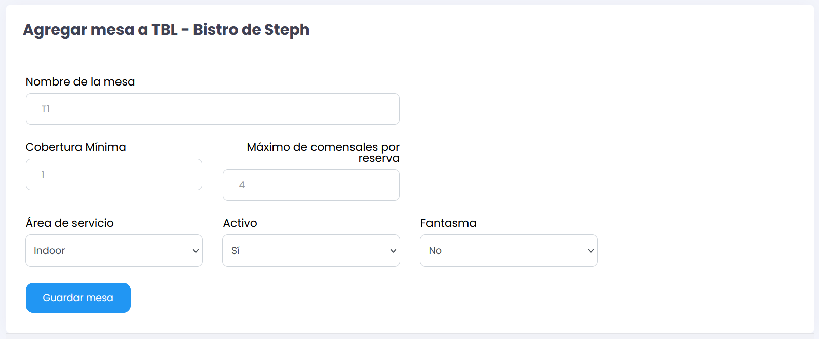Click the selected 'Indoor' value text
The image size is (819, 339).
pos(50,251)
